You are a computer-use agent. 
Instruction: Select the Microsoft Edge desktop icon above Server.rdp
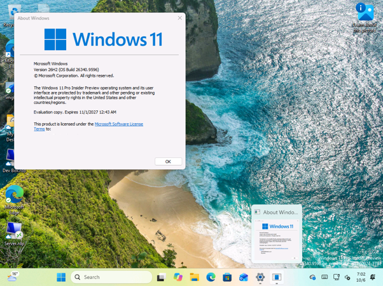click(x=14, y=200)
